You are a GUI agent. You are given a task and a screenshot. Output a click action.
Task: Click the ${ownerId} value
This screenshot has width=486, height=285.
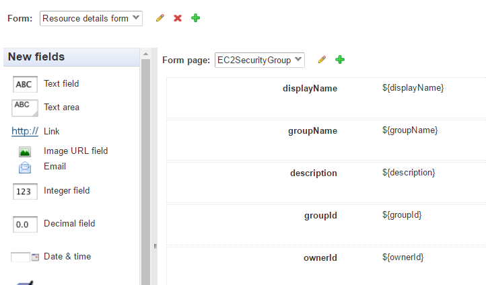pos(403,257)
